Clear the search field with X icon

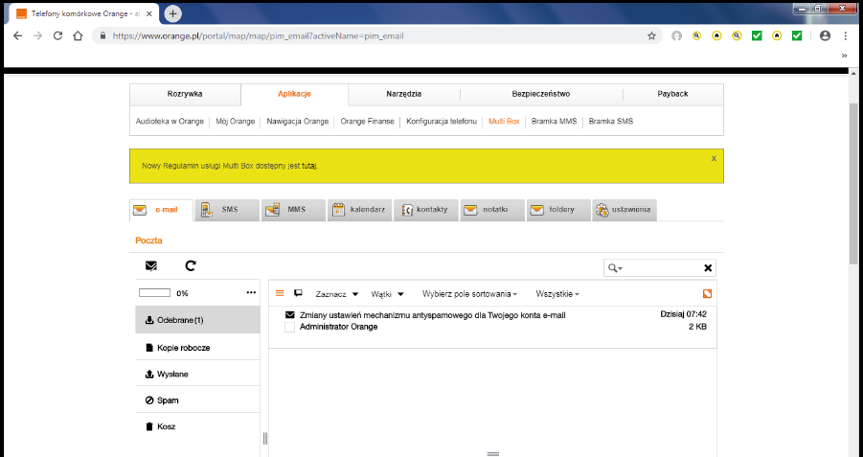point(708,268)
